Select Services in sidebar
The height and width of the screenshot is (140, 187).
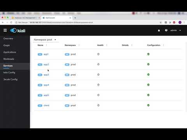point(8,66)
